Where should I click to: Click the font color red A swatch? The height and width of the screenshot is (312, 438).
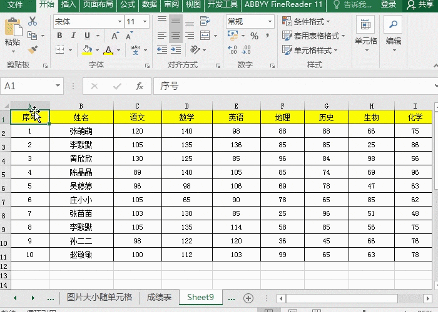pyautogui.click(x=109, y=50)
